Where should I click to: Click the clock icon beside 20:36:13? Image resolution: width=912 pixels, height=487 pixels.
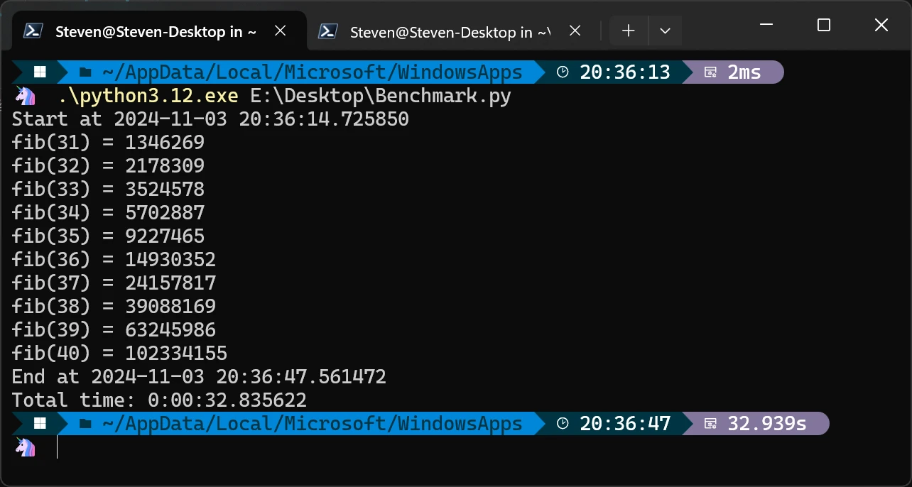562,71
